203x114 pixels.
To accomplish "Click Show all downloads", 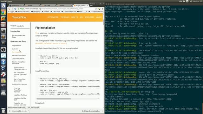I will (x=91, y=111).
